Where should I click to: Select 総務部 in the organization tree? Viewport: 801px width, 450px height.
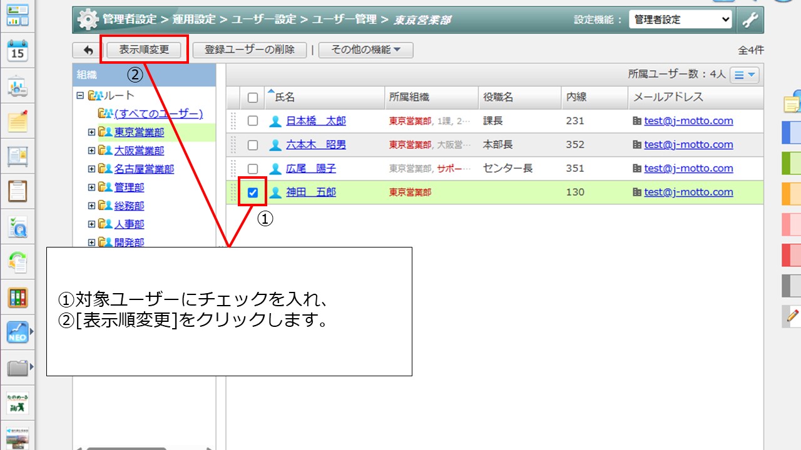(129, 206)
